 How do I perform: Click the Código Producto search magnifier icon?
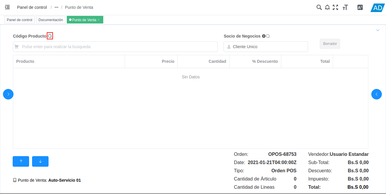[x=50, y=36]
